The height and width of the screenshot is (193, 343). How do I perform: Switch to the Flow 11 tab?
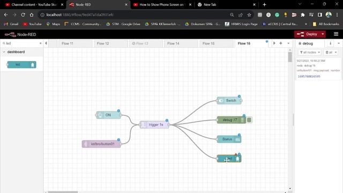(x=75, y=43)
